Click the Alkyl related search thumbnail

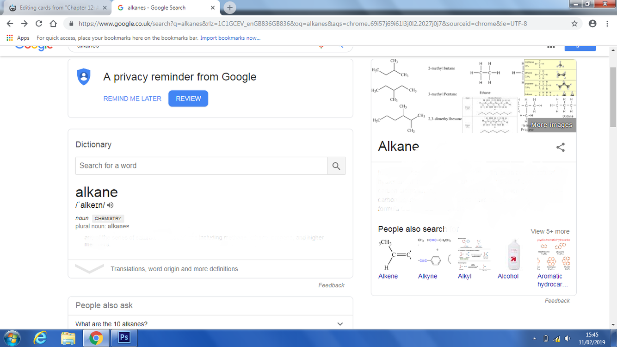pos(474,254)
